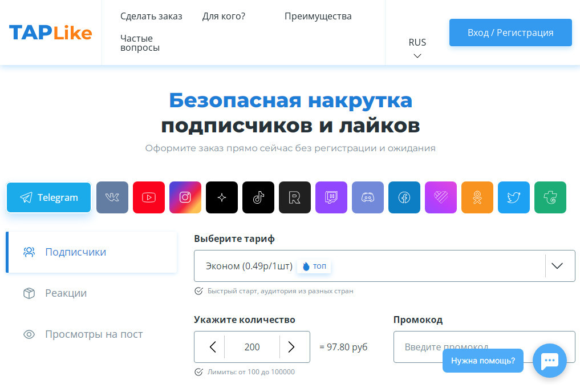
Task: Choose the VK network icon
Action: tap(112, 197)
